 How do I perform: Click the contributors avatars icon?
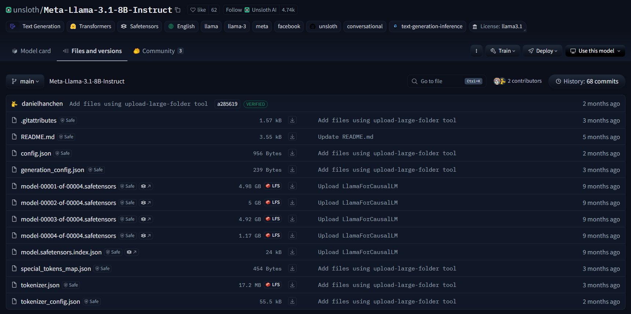[500, 81]
